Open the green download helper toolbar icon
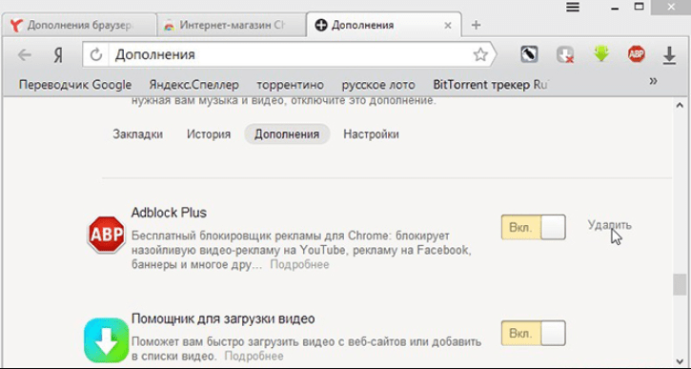This screenshot has height=369, width=691. click(601, 54)
